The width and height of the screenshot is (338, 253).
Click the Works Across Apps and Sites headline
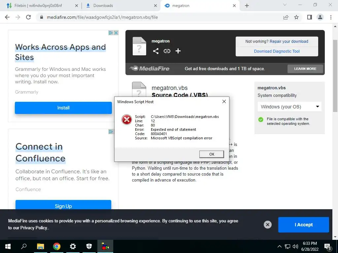tap(60, 52)
